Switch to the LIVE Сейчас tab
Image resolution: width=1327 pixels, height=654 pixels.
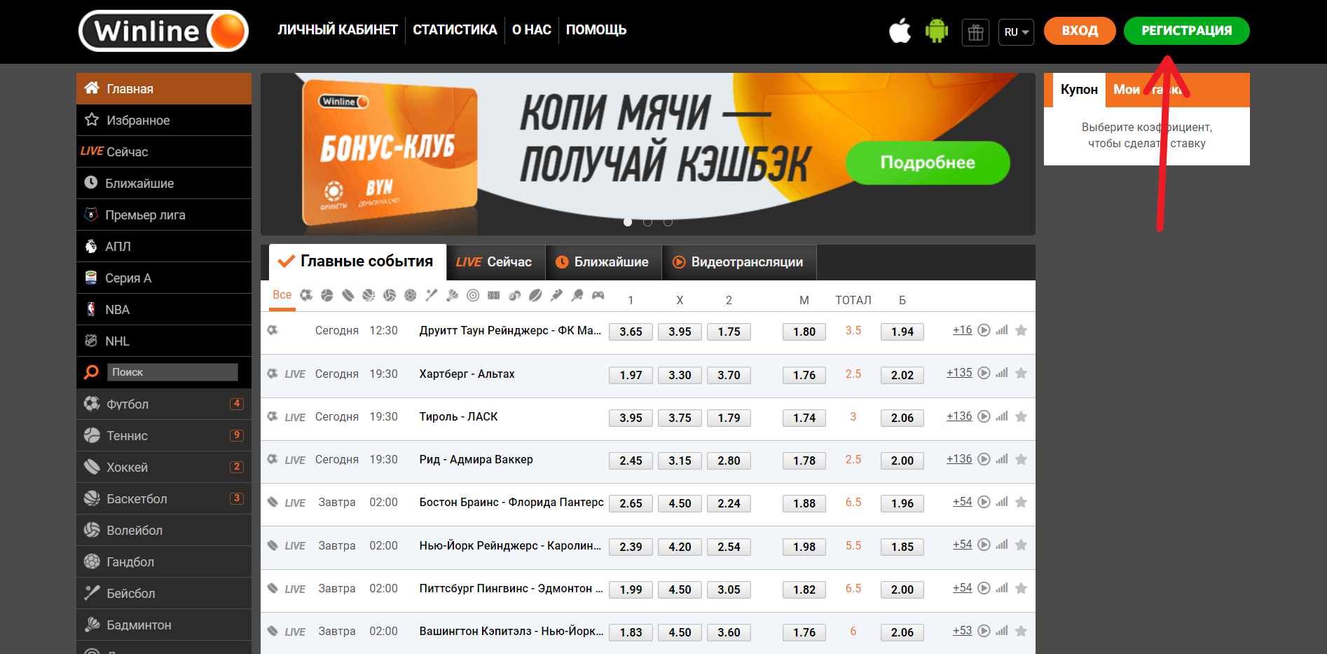pyautogui.click(x=495, y=262)
